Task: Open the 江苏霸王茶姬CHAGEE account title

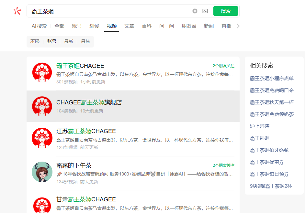Action: click(86, 131)
